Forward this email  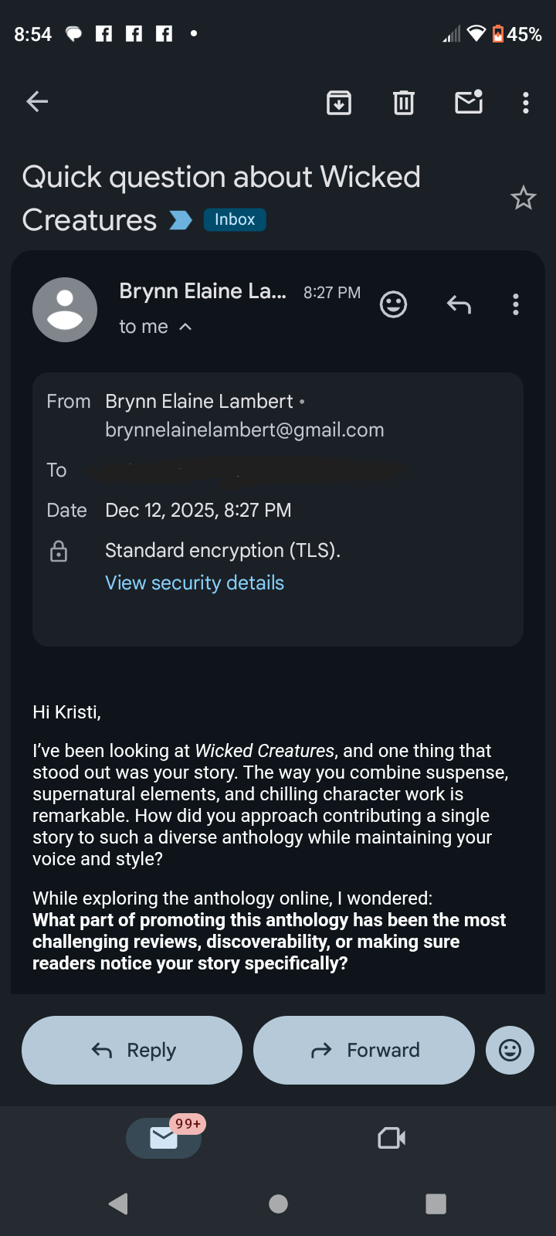(x=364, y=1050)
